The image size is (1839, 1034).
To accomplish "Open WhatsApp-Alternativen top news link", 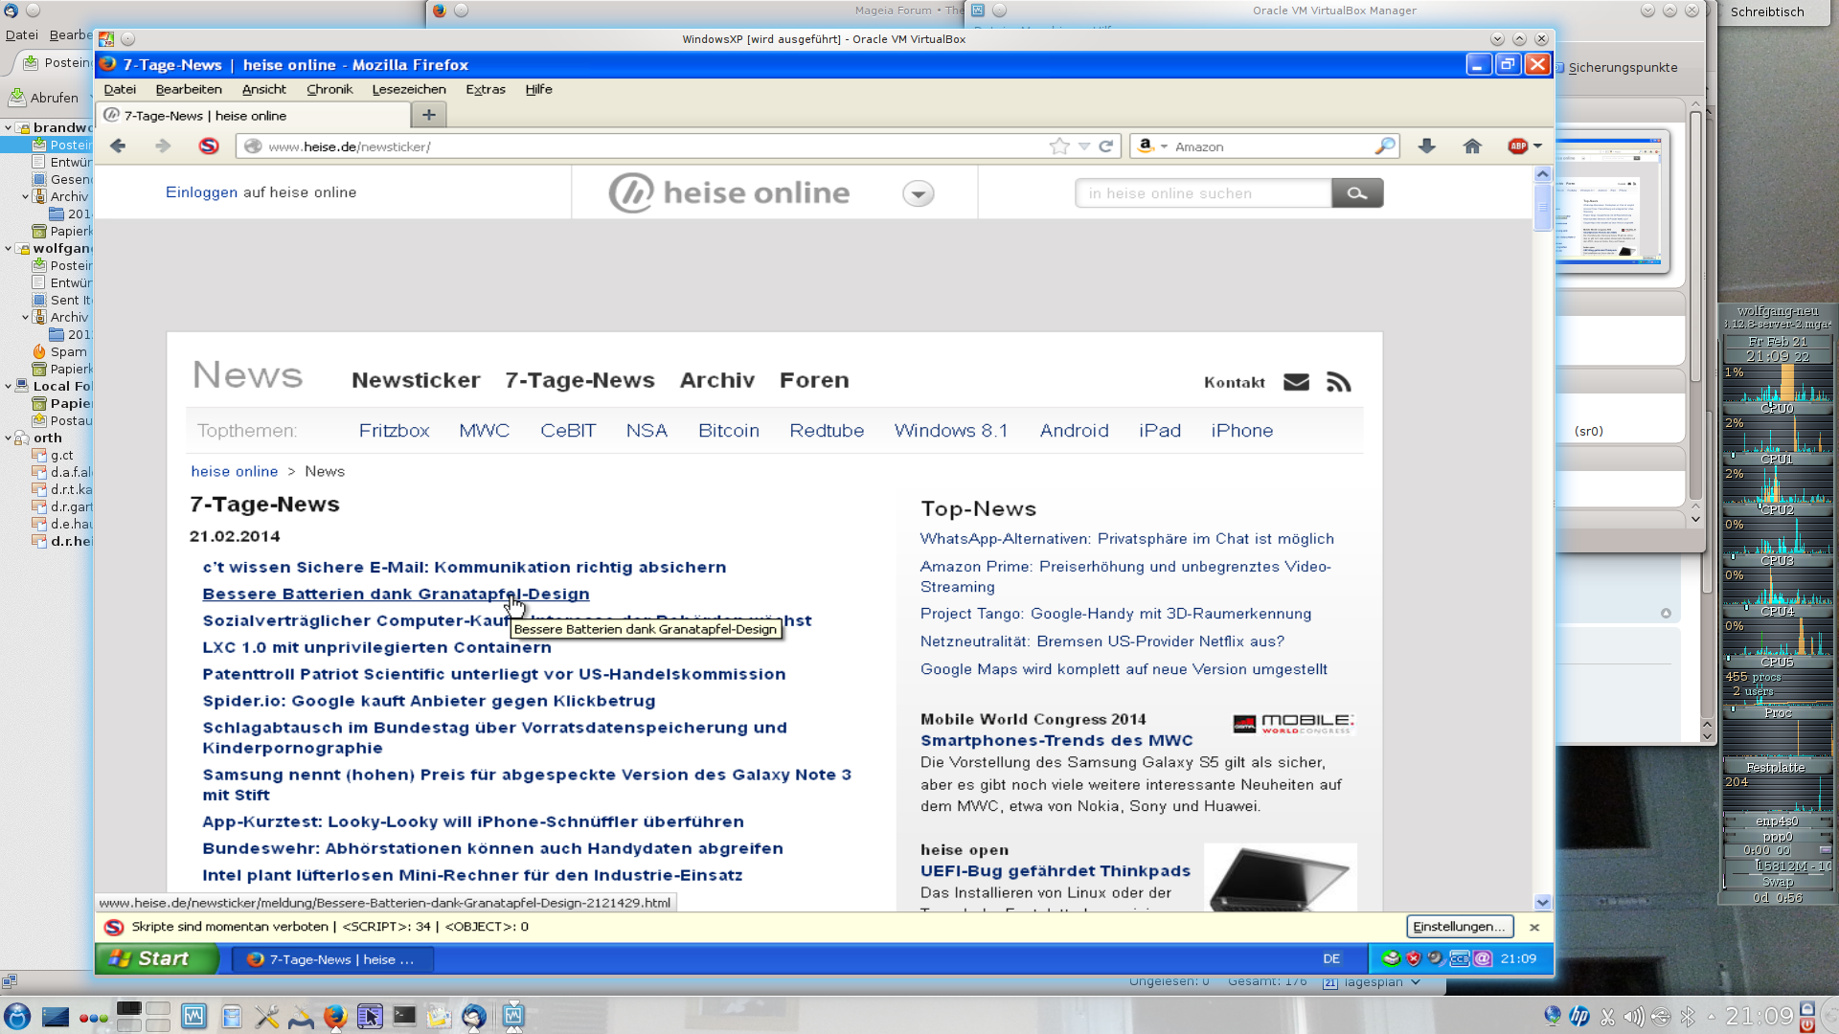I will [x=1126, y=539].
